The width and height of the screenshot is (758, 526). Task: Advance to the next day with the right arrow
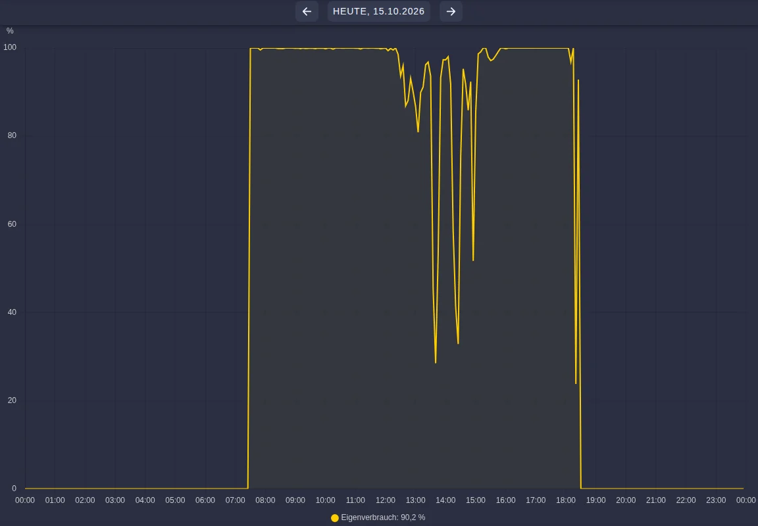[x=451, y=11]
